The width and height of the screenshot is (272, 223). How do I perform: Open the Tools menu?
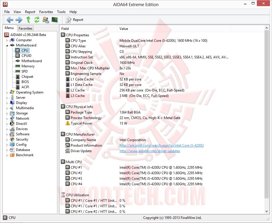[61, 12]
